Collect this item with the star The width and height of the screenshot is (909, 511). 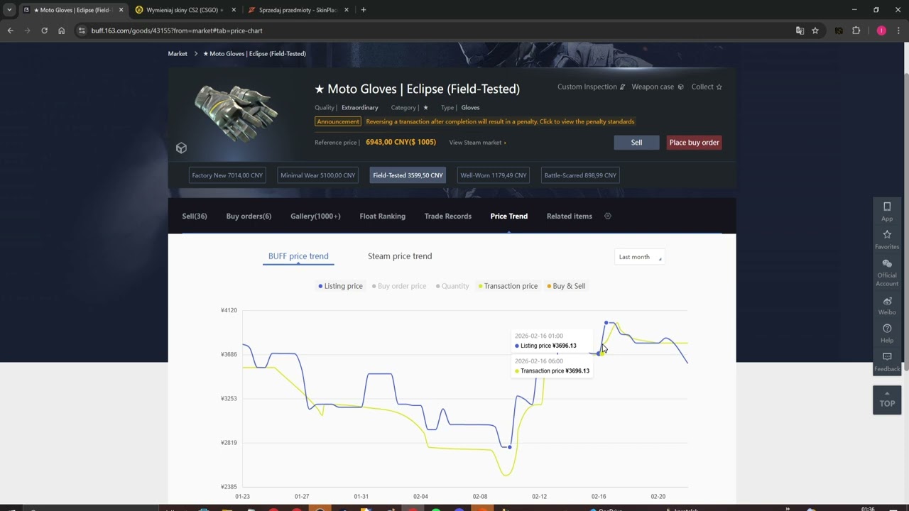point(707,87)
